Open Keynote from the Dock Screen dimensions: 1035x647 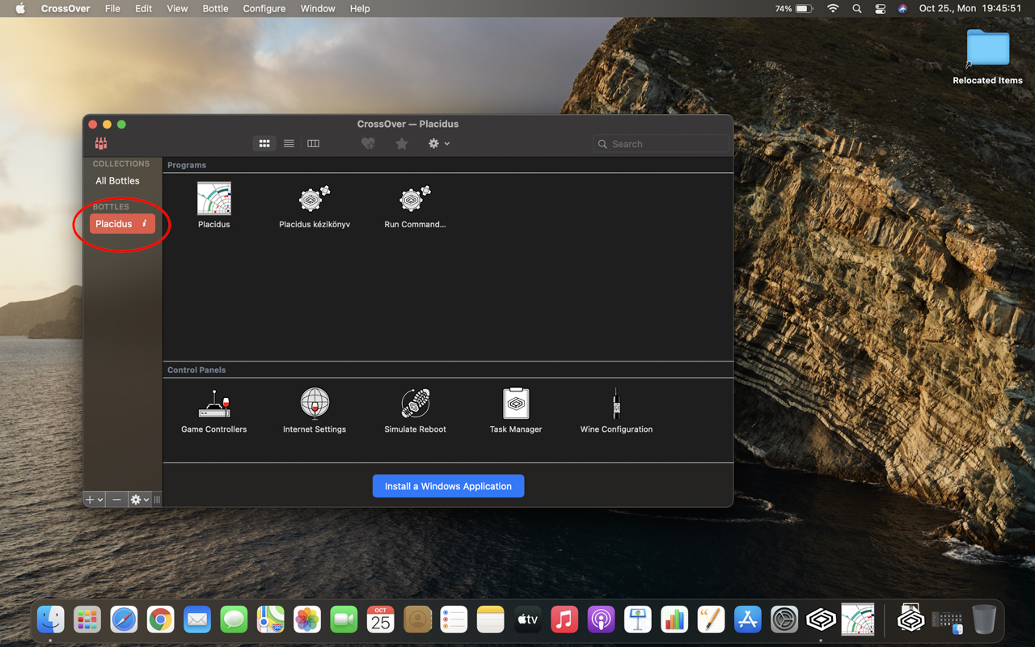click(638, 620)
